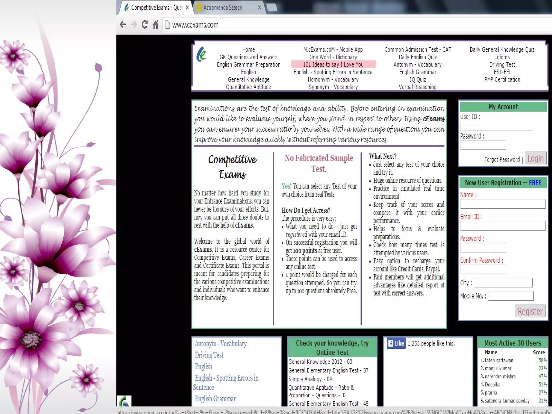This screenshot has width=552, height=414.
Task: Click user Deepika in active users
Action: click(x=492, y=385)
